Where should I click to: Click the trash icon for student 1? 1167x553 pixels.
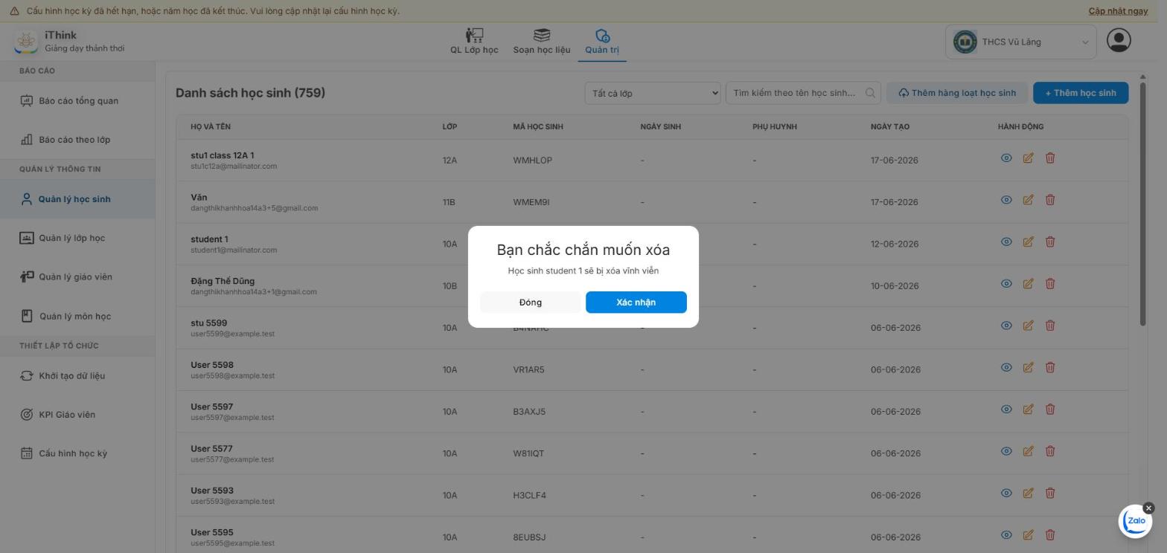[1050, 242]
